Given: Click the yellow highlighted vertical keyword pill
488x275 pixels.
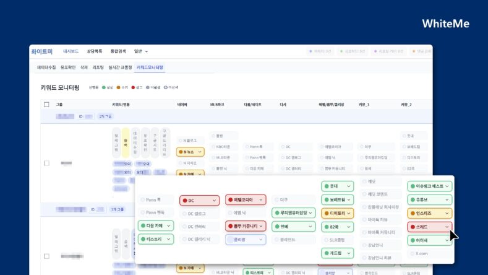Looking at the screenshot, I should tap(126, 143).
